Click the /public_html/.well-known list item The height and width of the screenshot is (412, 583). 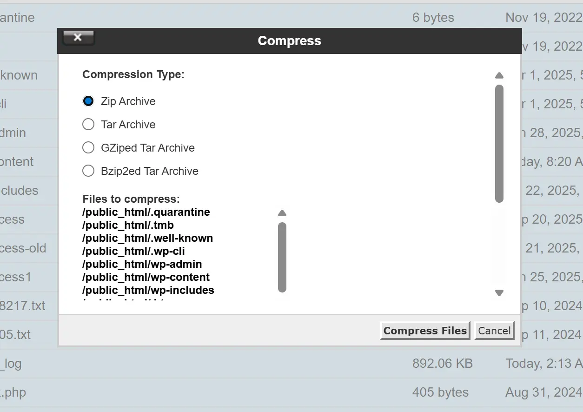pos(147,238)
